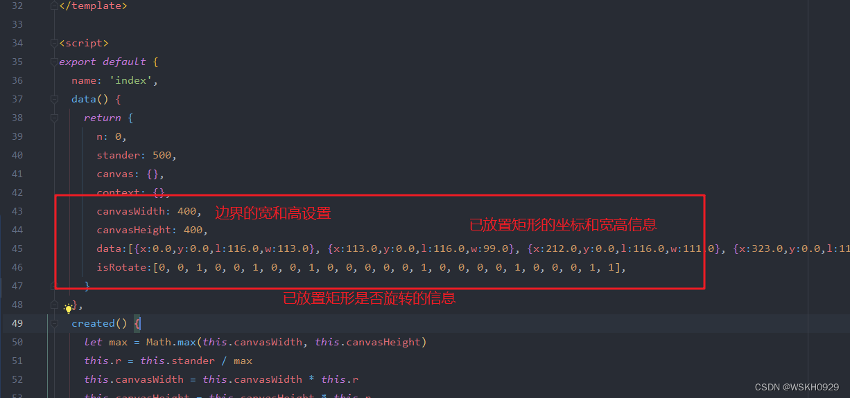The height and width of the screenshot is (398, 850).
Task: Click the 'n: 0,' property
Action: (x=112, y=136)
